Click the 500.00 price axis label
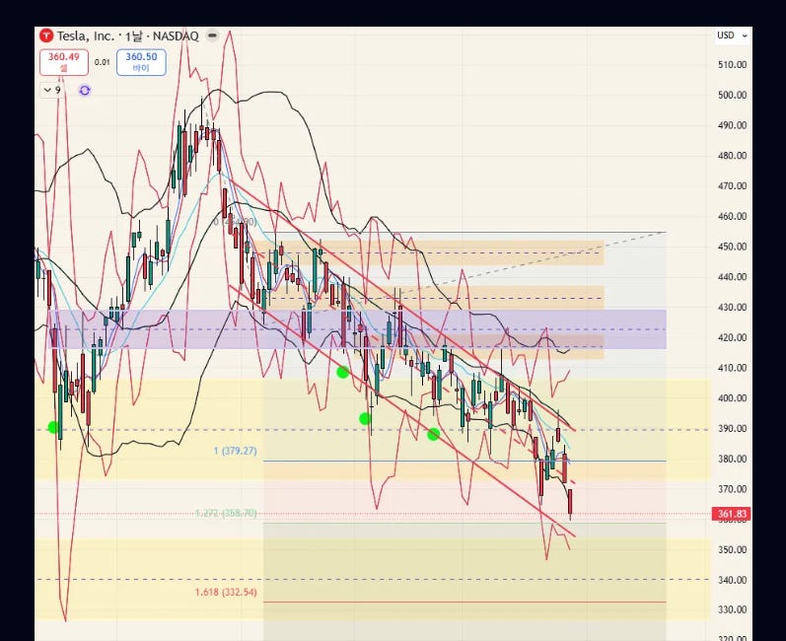Image resolution: width=786 pixels, height=641 pixels. (x=732, y=95)
